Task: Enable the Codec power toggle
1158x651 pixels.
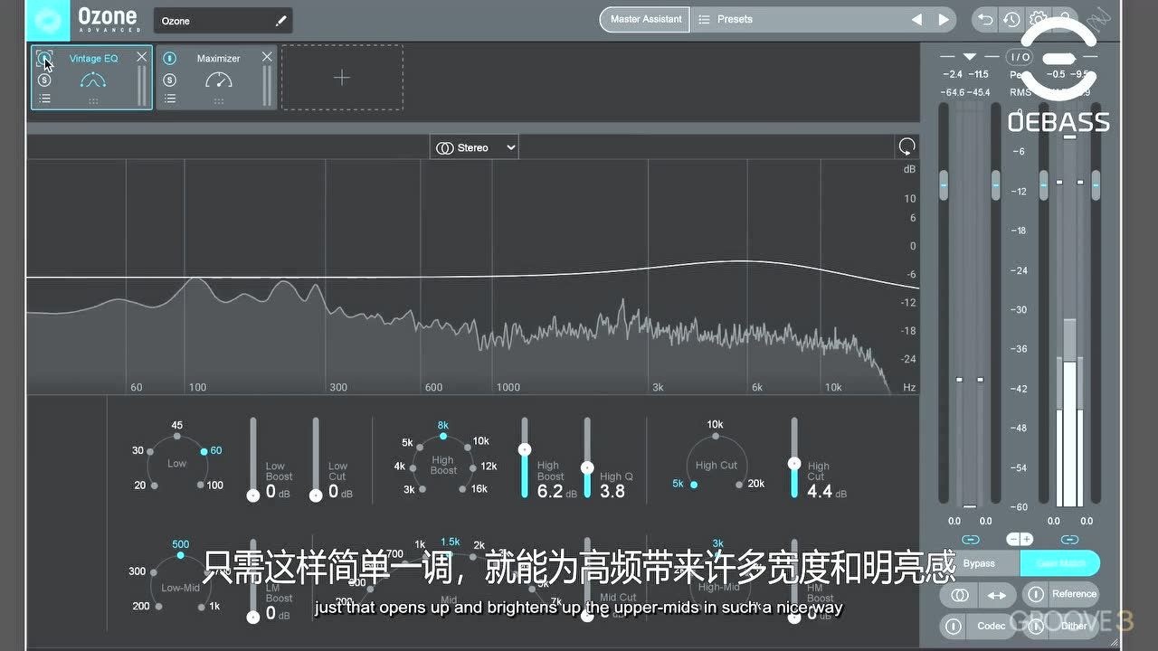Action: (954, 626)
